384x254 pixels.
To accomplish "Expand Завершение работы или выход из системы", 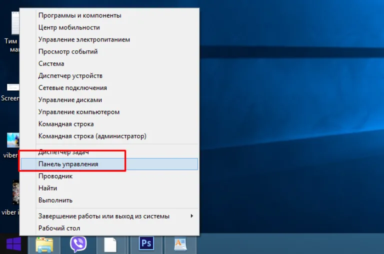I will tap(109, 216).
